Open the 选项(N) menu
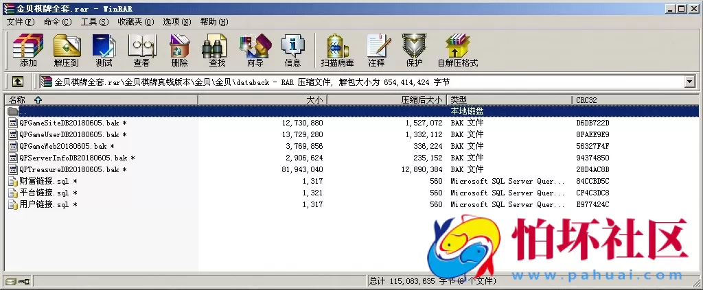Image resolution: width=703 pixels, height=290 pixels. pos(176,22)
